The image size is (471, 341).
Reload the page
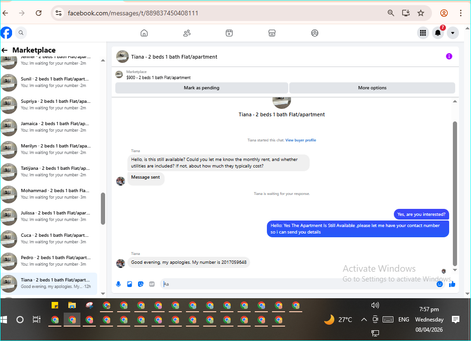point(39,13)
